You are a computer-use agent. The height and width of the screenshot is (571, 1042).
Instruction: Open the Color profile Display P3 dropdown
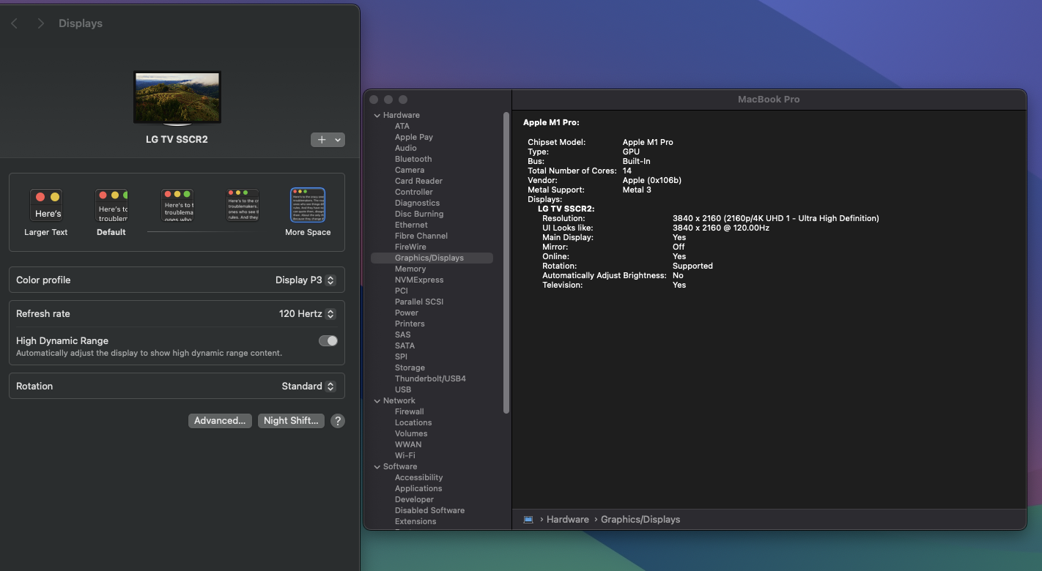click(x=305, y=280)
